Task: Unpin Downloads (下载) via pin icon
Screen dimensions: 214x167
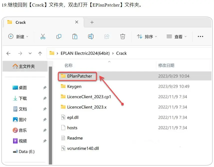Action: [x=45, y=98]
